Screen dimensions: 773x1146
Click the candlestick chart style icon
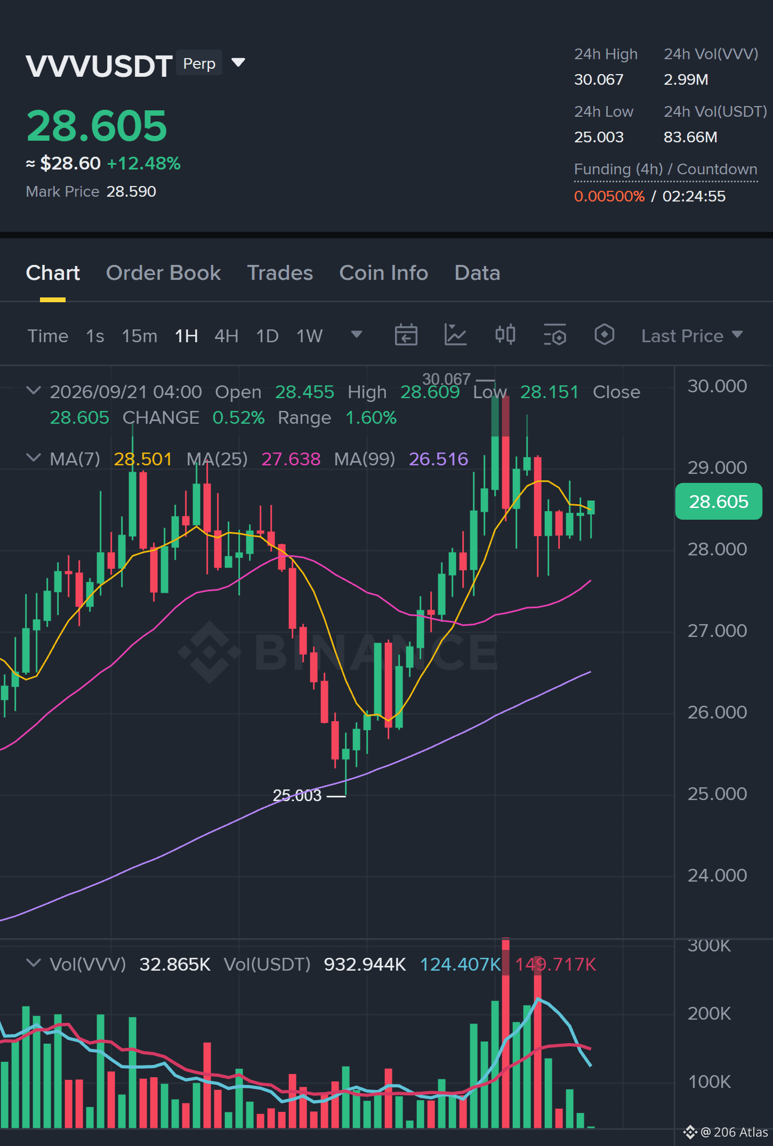505,335
